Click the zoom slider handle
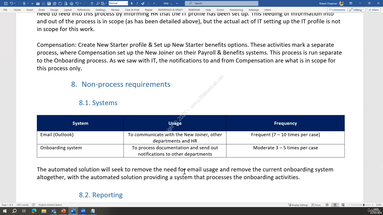The width and height of the screenshot is (383, 215). point(364,205)
